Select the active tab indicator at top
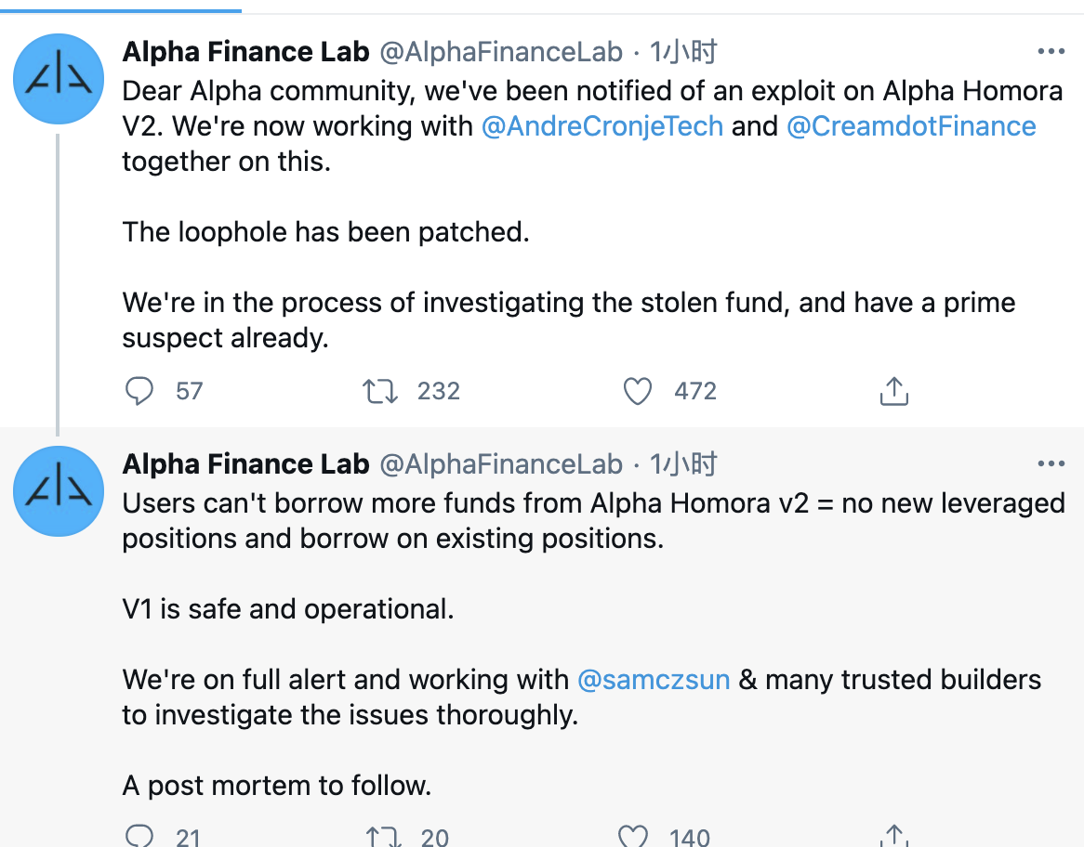 click(121, 10)
